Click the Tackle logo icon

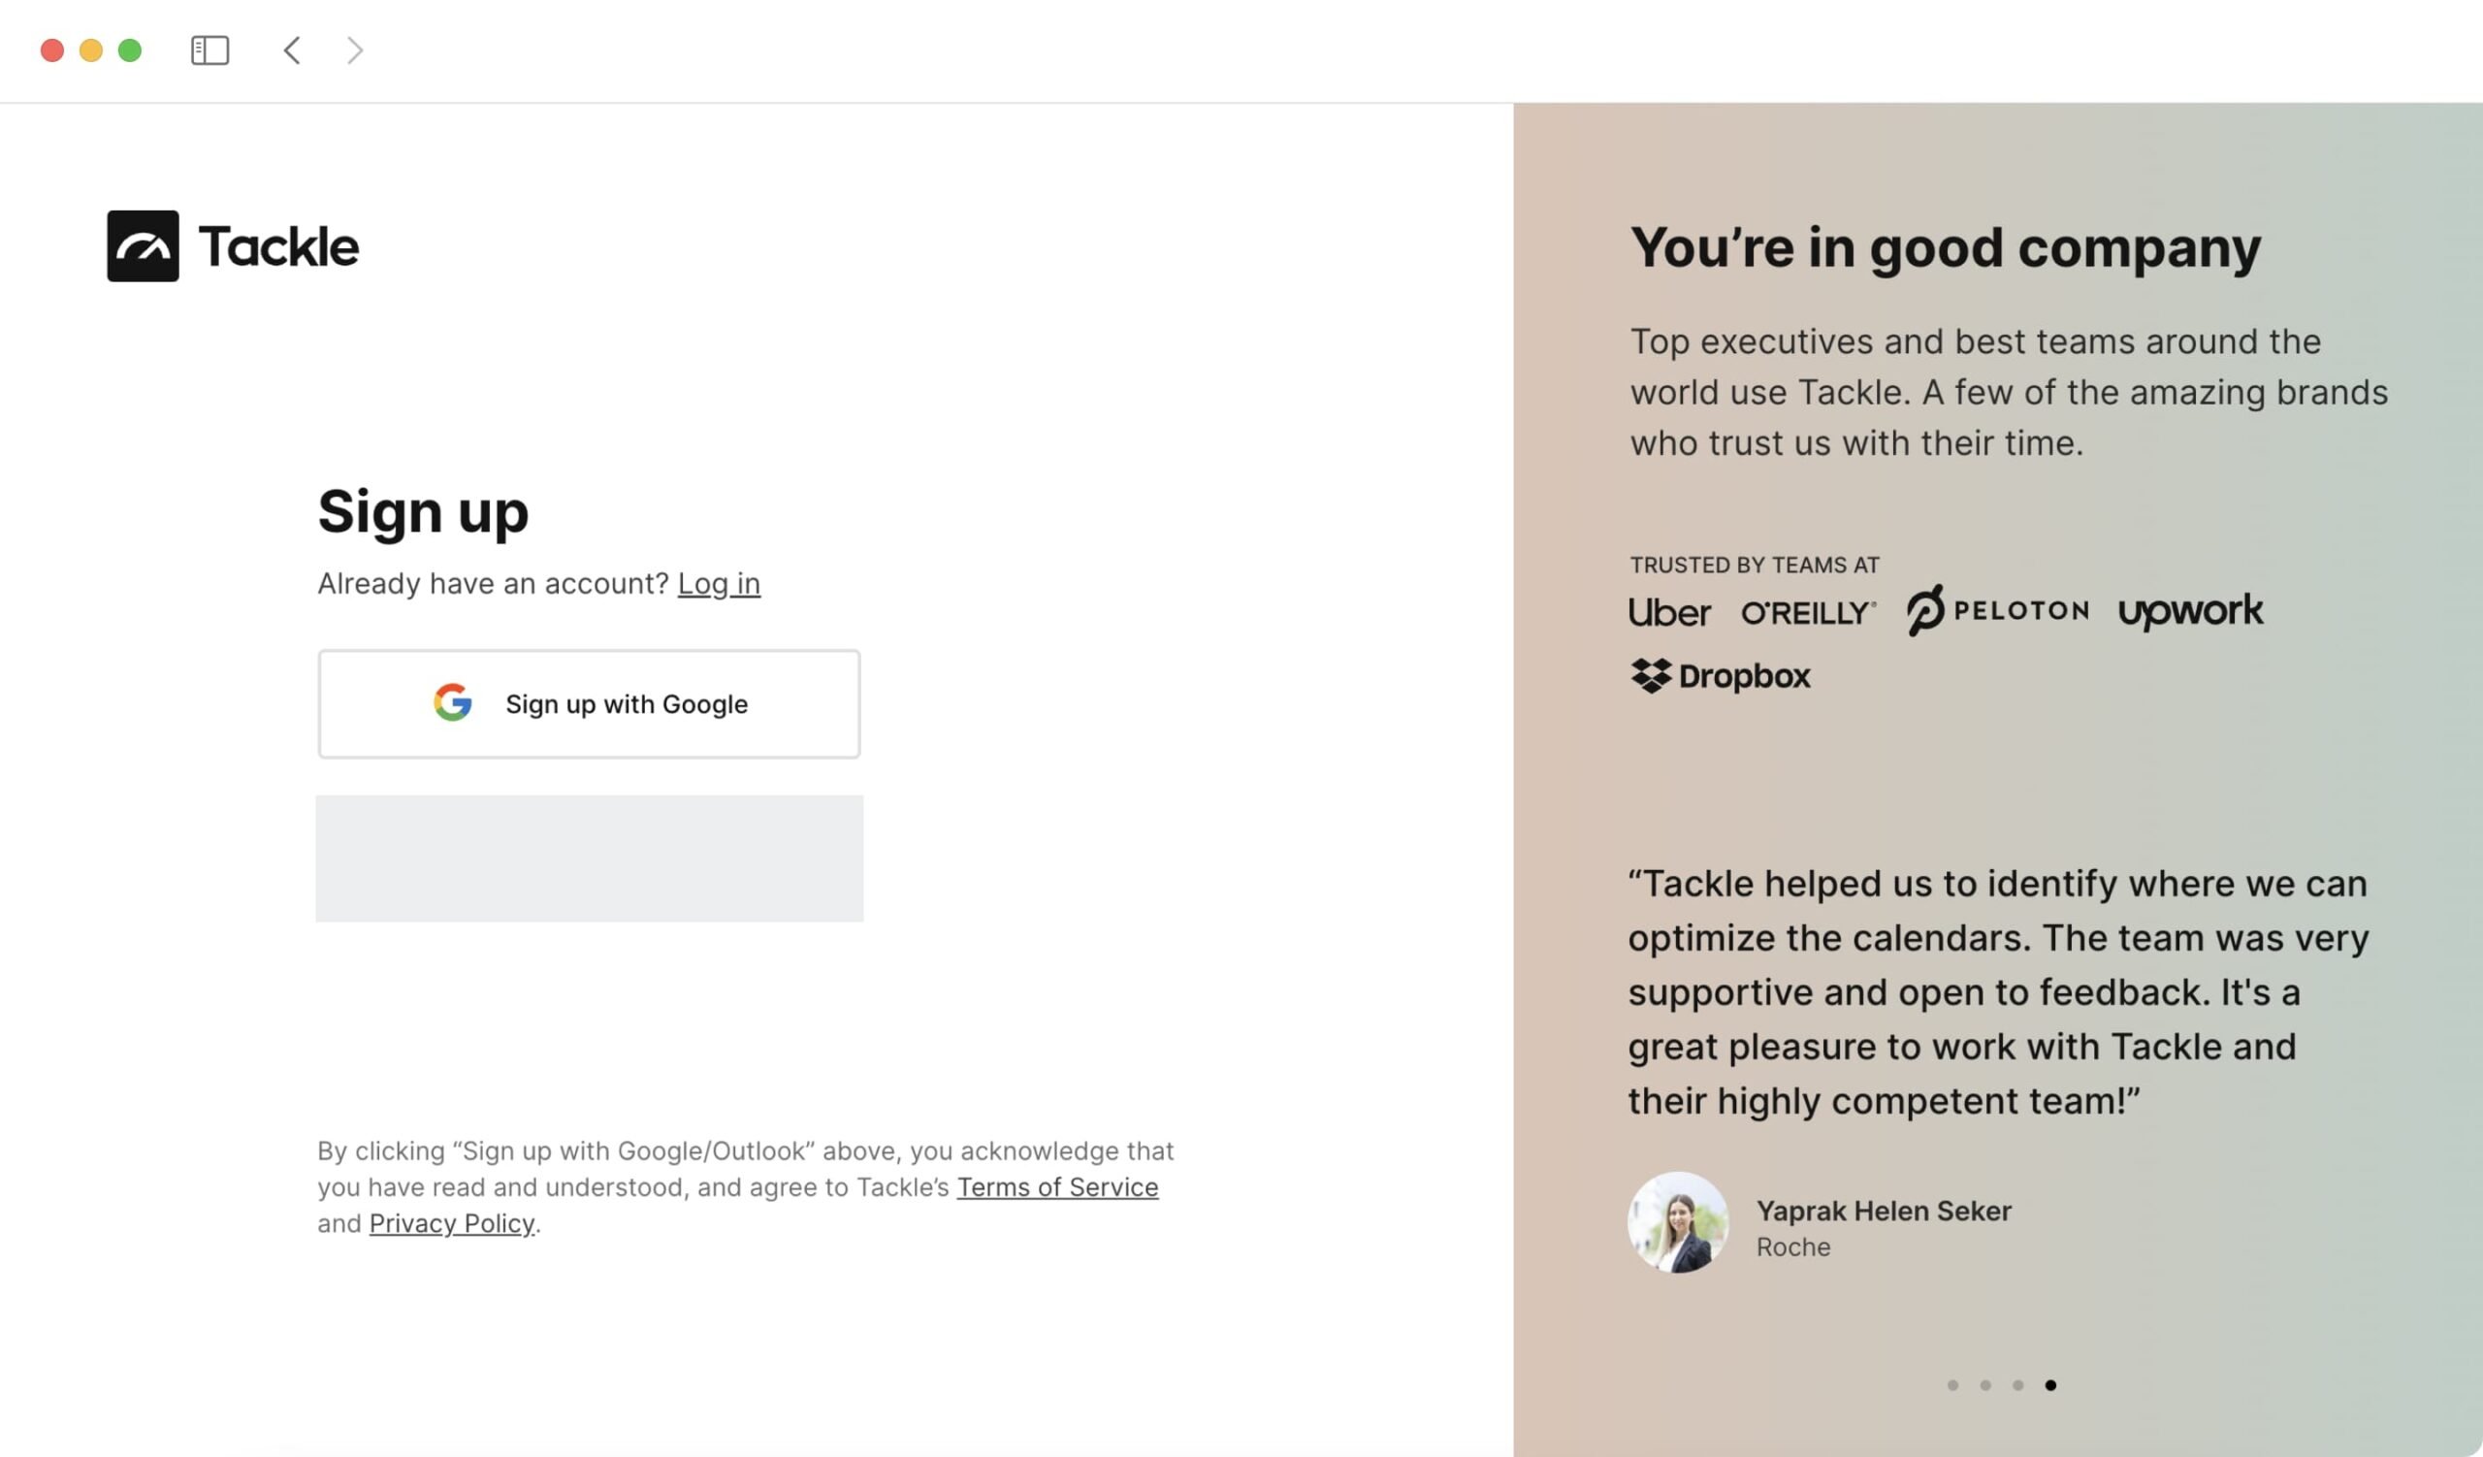(x=143, y=245)
